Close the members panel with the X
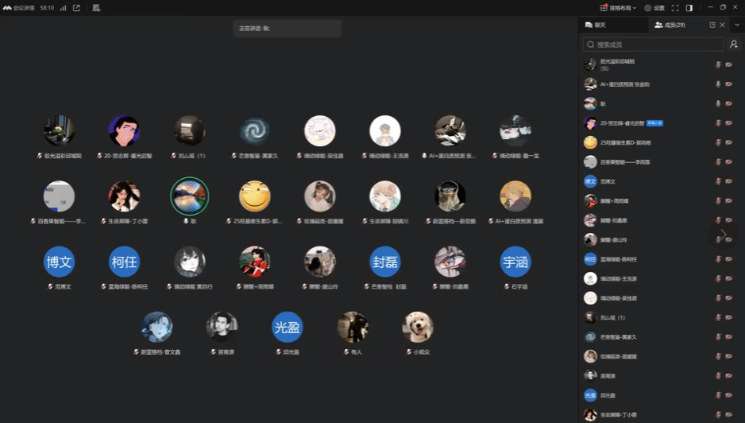This screenshot has width=745, height=423. pyautogui.click(x=723, y=25)
